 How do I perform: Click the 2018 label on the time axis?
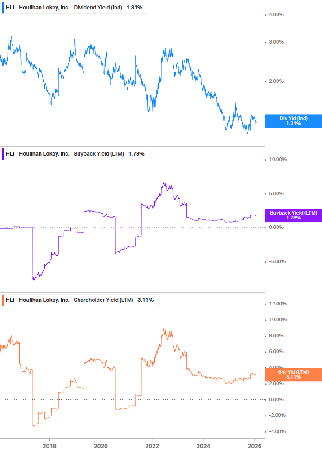coord(49,446)
